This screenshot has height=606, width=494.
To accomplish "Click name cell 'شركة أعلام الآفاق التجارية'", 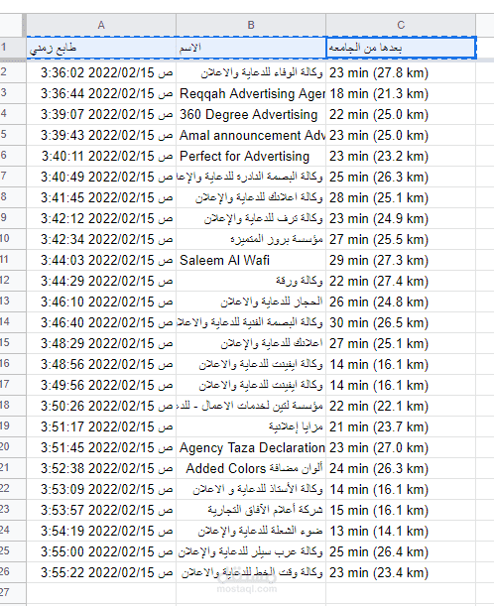I will (x=251, y=510).
